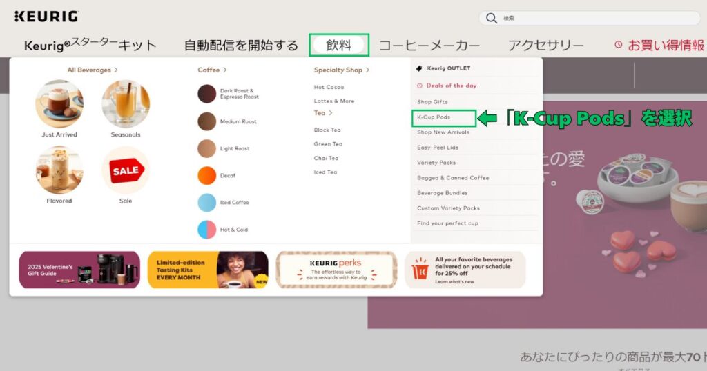Open the Hot & Cold text link
The width and height of the screenshot is (707, 371).
click(x=234, y=230)
